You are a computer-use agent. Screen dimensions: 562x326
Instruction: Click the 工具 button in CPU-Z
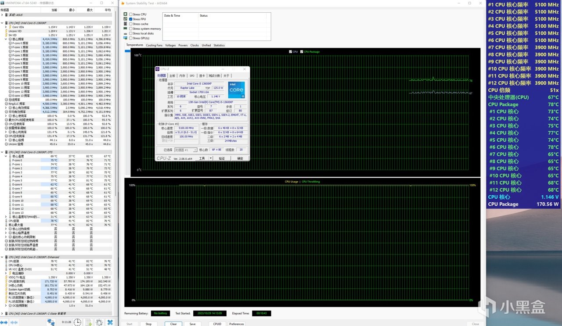pos(202,158)
